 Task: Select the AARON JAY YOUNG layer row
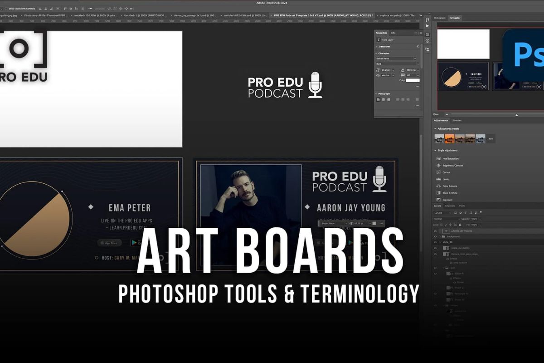pos(488,231)
